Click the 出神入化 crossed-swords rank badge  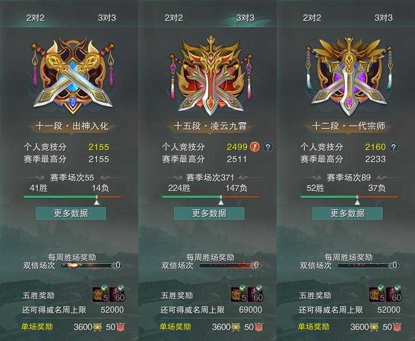(x=73, y=76)
